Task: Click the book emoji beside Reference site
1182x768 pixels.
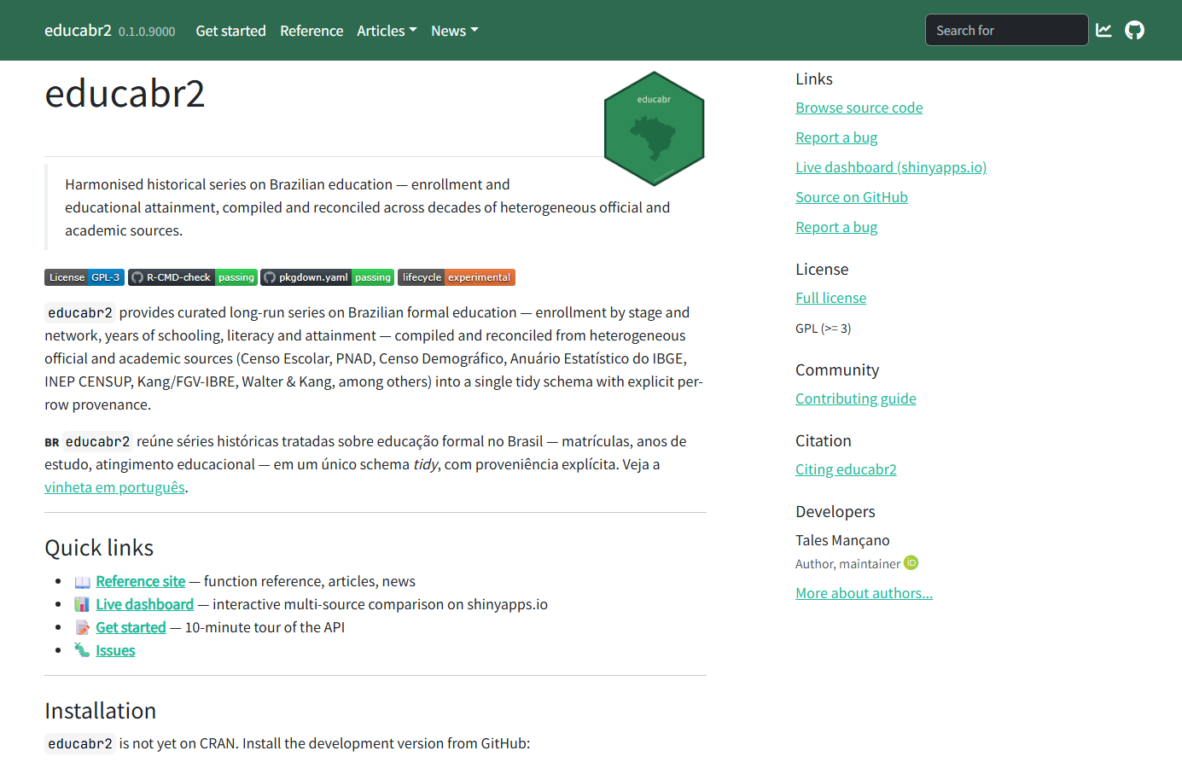Action: coord(83,582)
